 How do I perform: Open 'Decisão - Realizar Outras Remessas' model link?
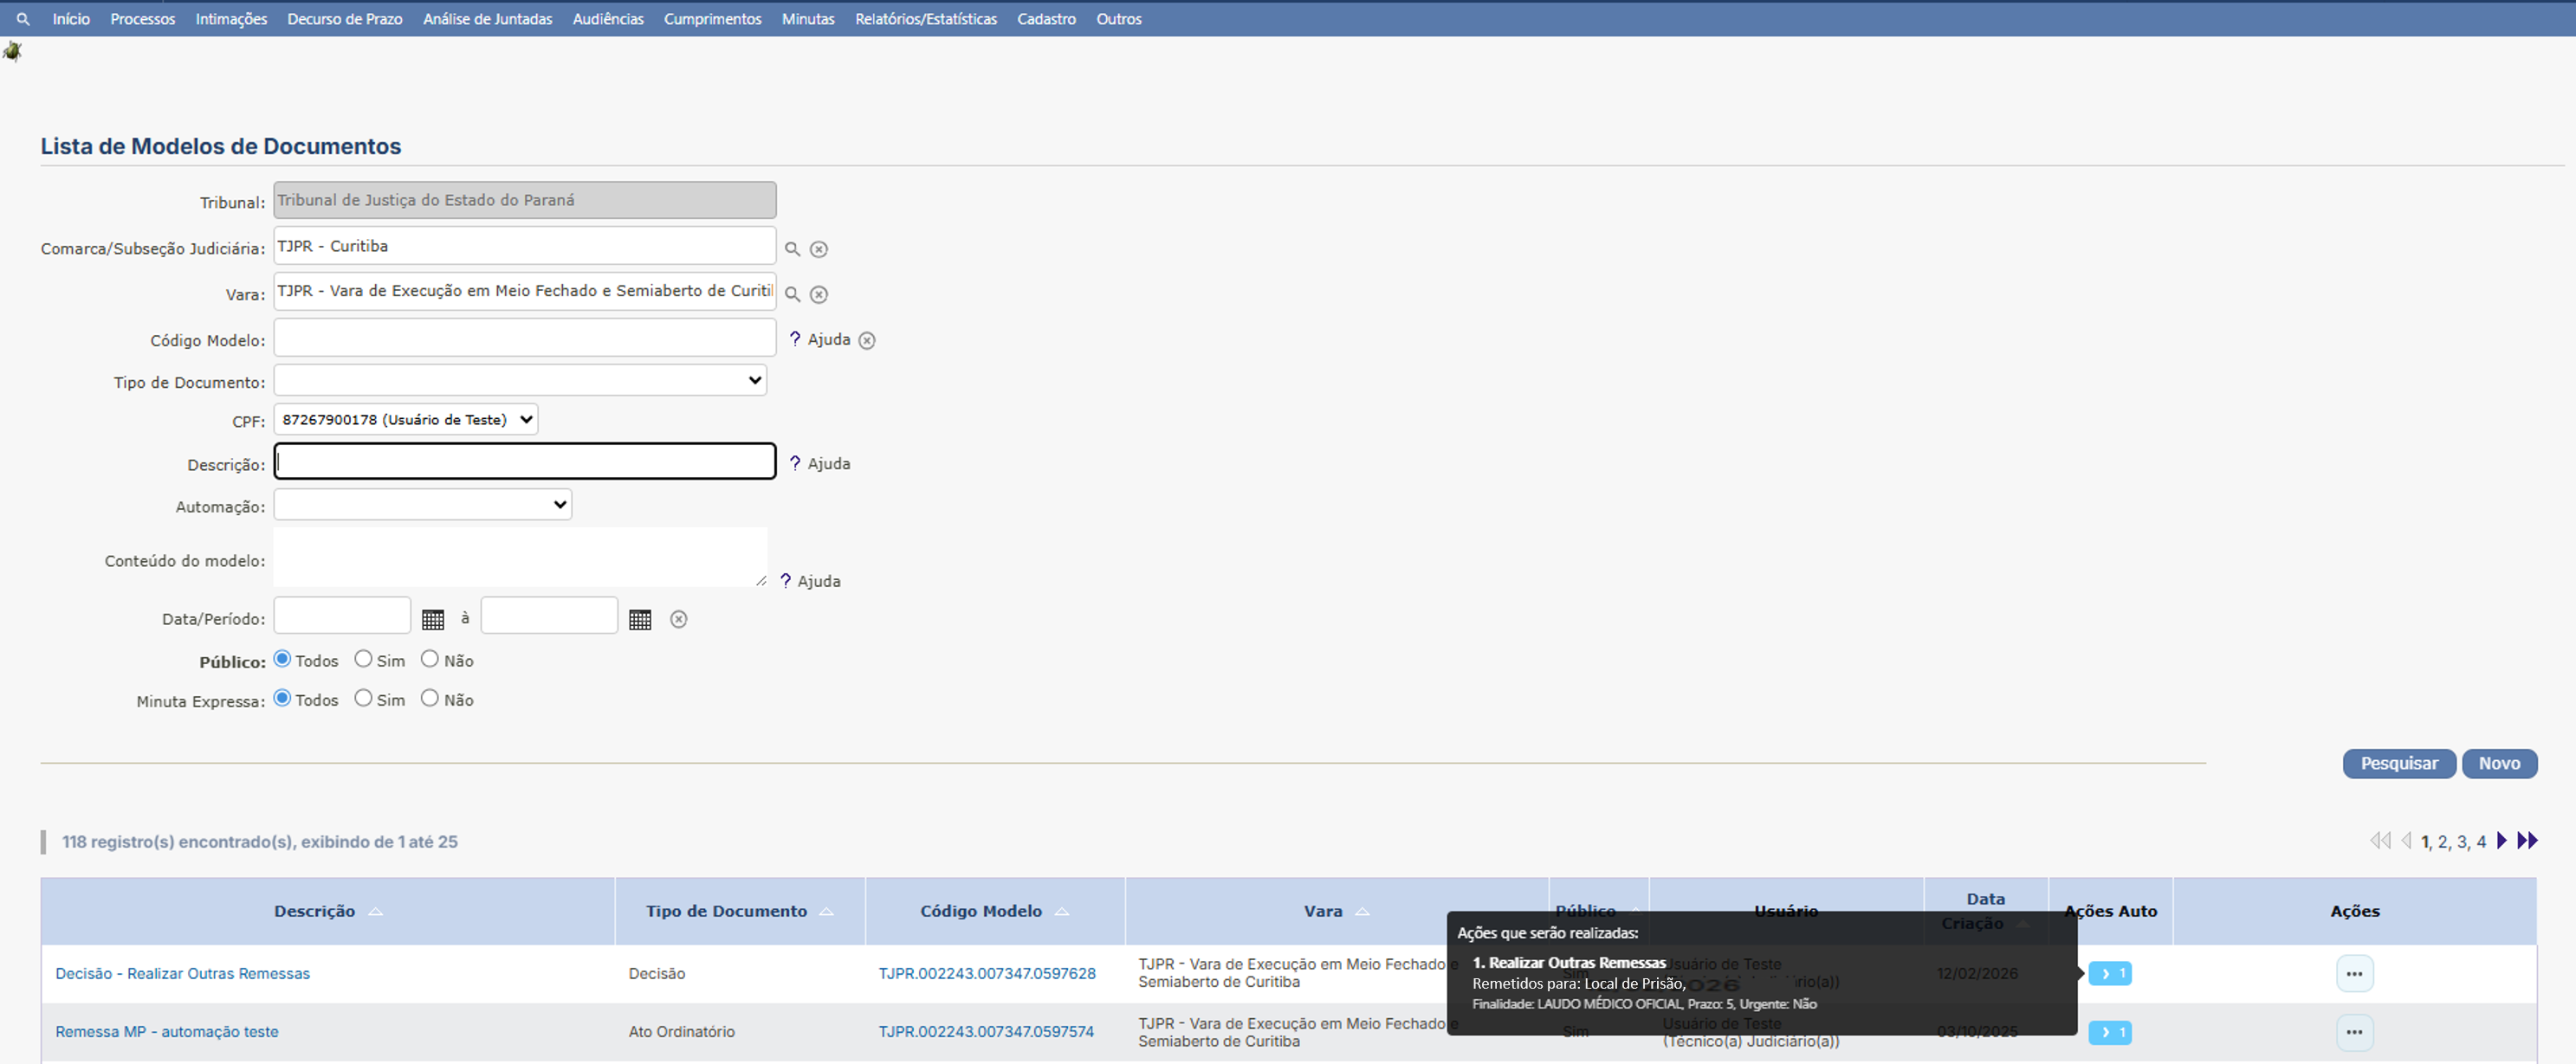pos(183,973)
